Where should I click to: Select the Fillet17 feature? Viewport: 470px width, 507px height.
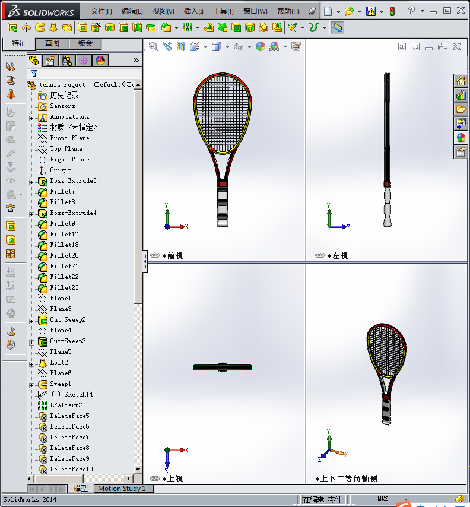coord(64,234)
